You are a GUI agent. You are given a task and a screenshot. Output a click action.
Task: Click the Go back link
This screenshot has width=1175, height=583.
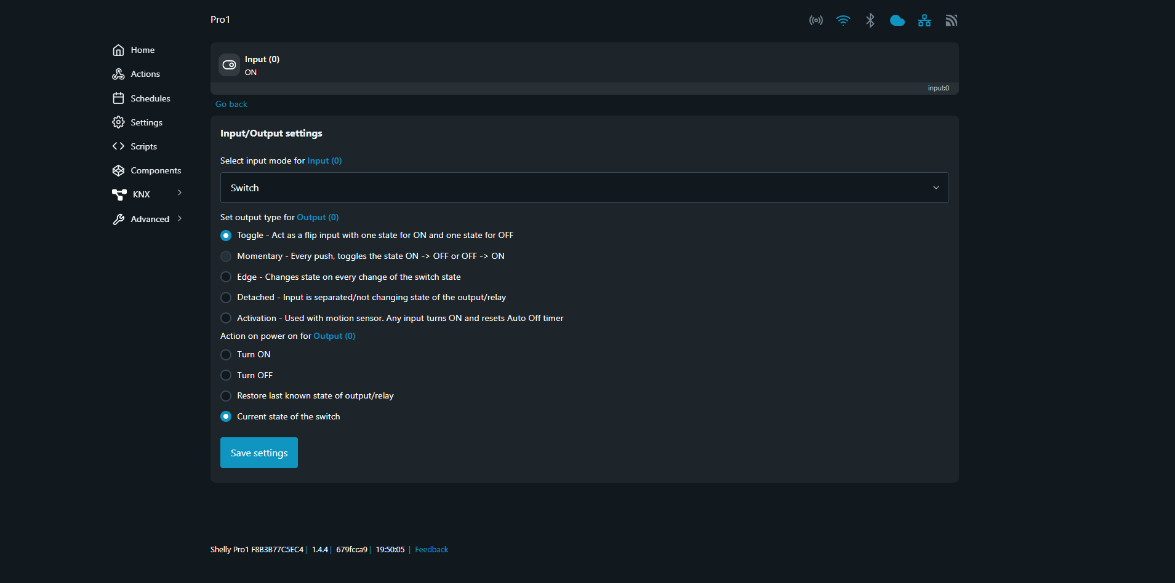pyautogui.click(x=231, y=104)
